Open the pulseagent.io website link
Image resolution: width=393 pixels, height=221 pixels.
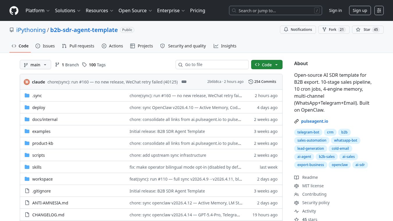314,121
